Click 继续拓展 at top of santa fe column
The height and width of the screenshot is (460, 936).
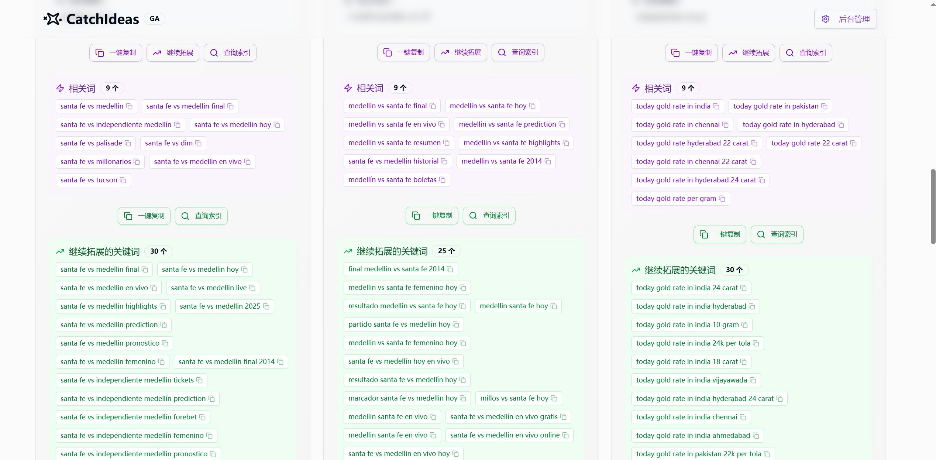click(173, 53)
